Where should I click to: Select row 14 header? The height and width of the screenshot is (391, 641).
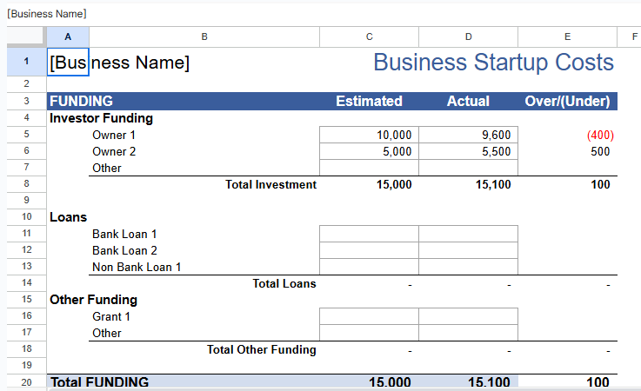25,283
